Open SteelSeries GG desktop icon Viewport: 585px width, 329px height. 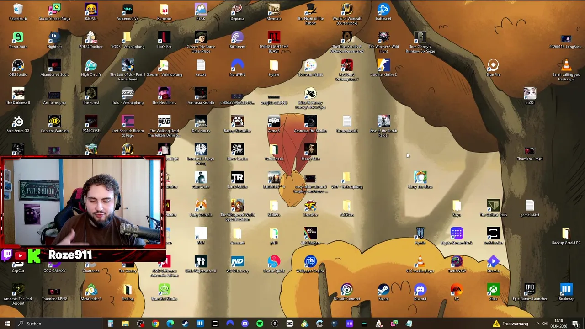18,124
